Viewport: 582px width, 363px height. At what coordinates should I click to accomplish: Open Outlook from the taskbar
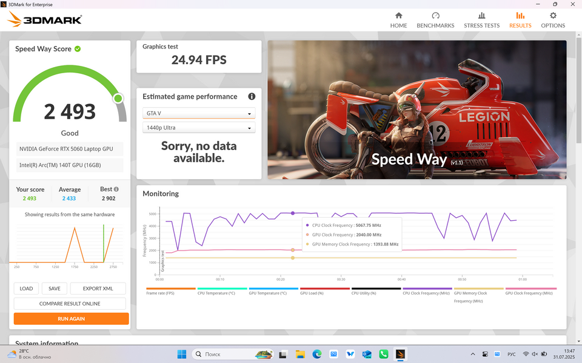[367, 354]
